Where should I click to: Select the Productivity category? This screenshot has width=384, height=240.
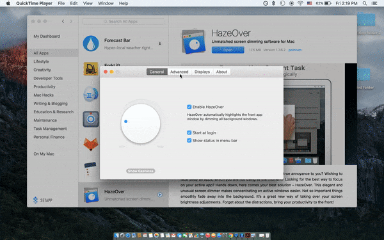[x=44, y=86]
